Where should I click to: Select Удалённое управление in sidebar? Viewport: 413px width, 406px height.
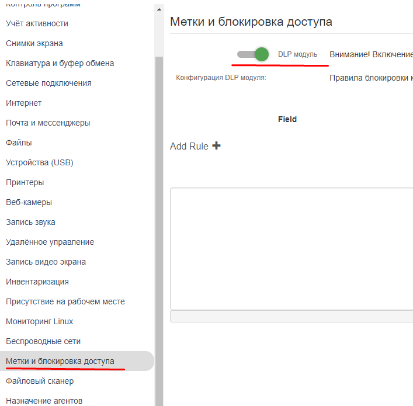click(50, 242)
